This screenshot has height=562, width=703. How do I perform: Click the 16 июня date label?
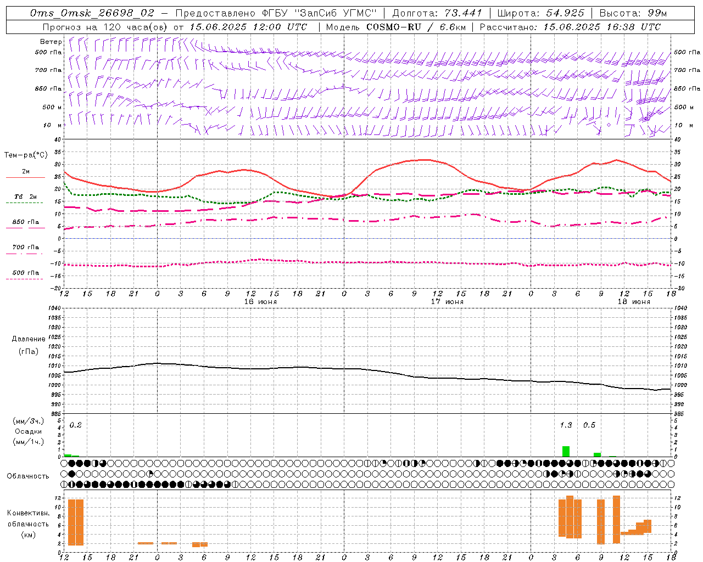coord(261,302)
